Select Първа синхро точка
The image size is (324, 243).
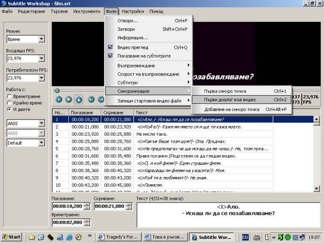click(x=241, y=91)
